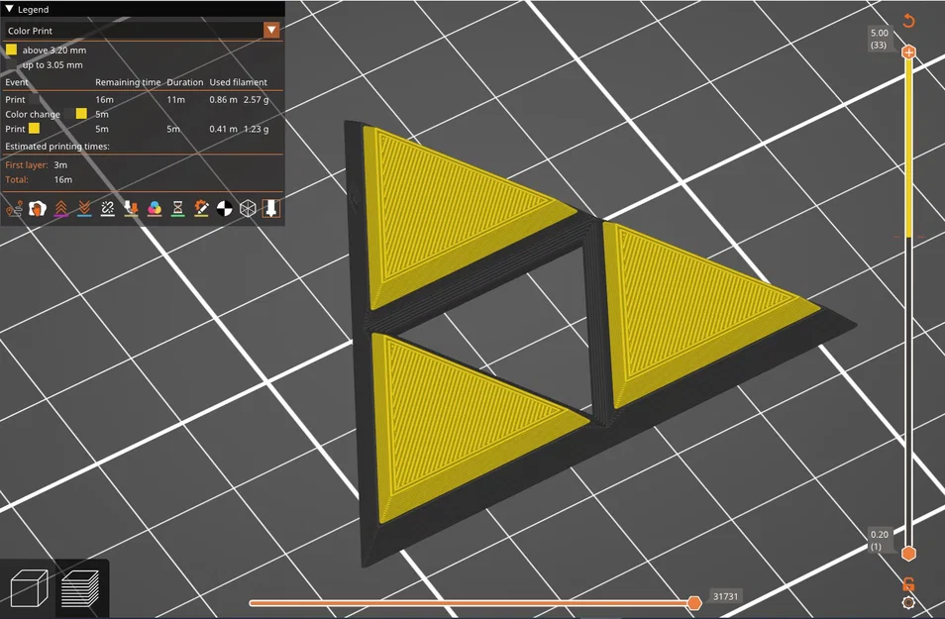Click the horizontal move slider thumb
This screenshot has width=945, height=619.
coord(694,603)
